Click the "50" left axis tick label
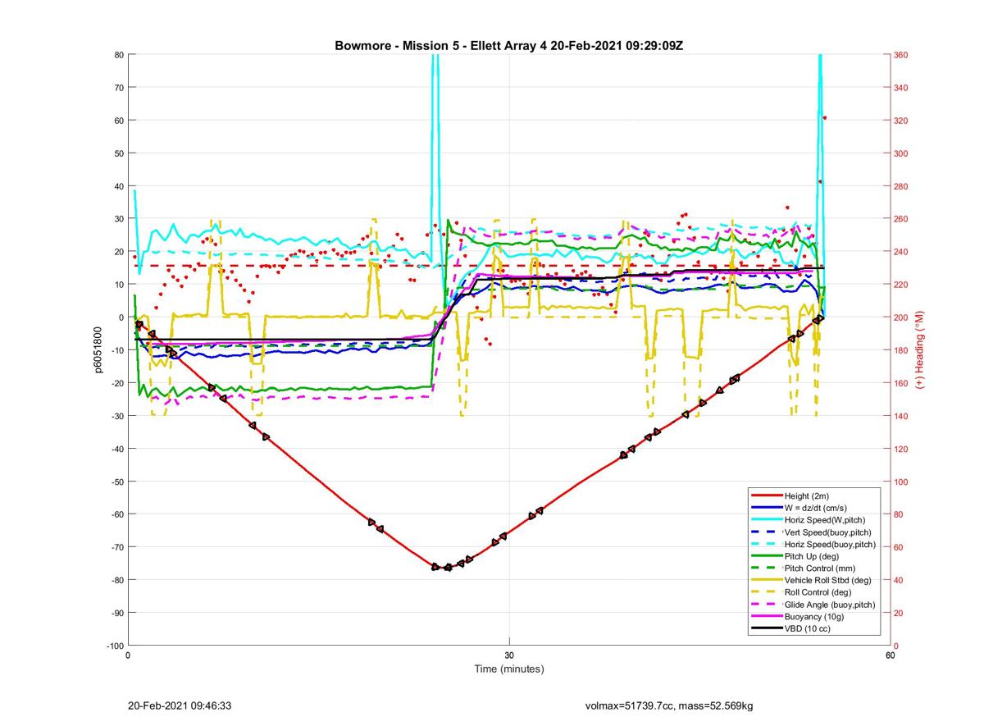 coord(118,153)
